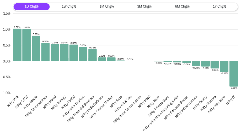Screen dimensions: 241x135
Task: Click the Nifty Pharma bar
Action: 215,65
